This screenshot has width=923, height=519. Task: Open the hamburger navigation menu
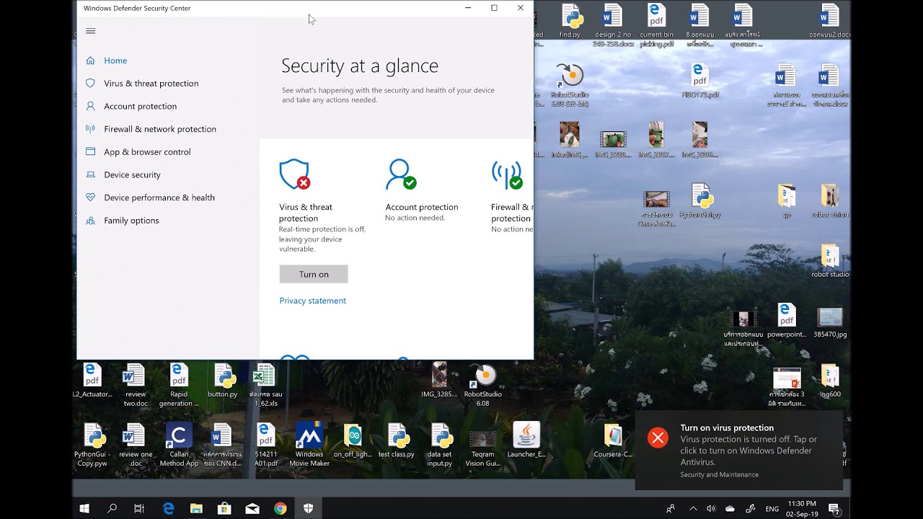(x=90, y=31)
